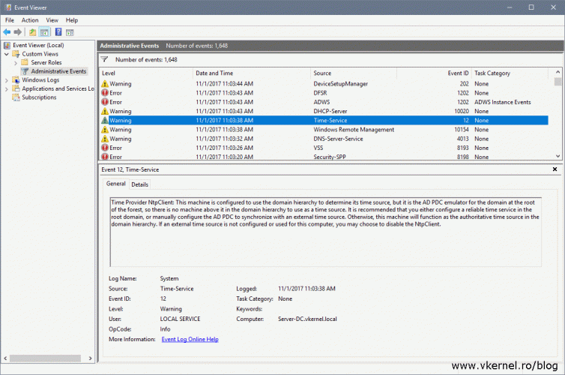Click the warning icon on the DeviceSetupManager row
The width and height of the screenshot is (565, 375).
click(x=105, y=84)
